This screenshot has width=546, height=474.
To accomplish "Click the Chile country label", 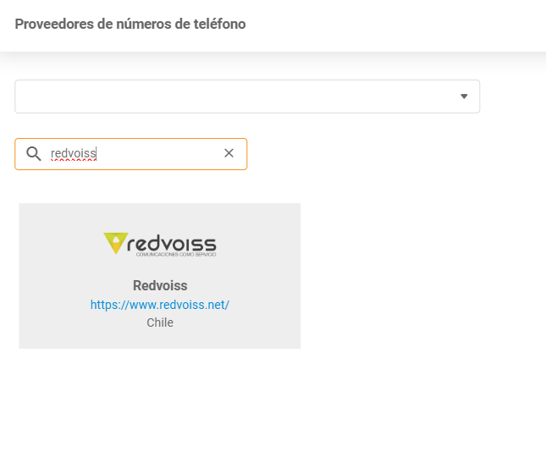I will tap(160, 322).
